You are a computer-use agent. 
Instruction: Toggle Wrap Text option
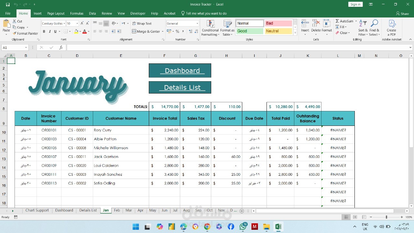click(x=142, y=24)
